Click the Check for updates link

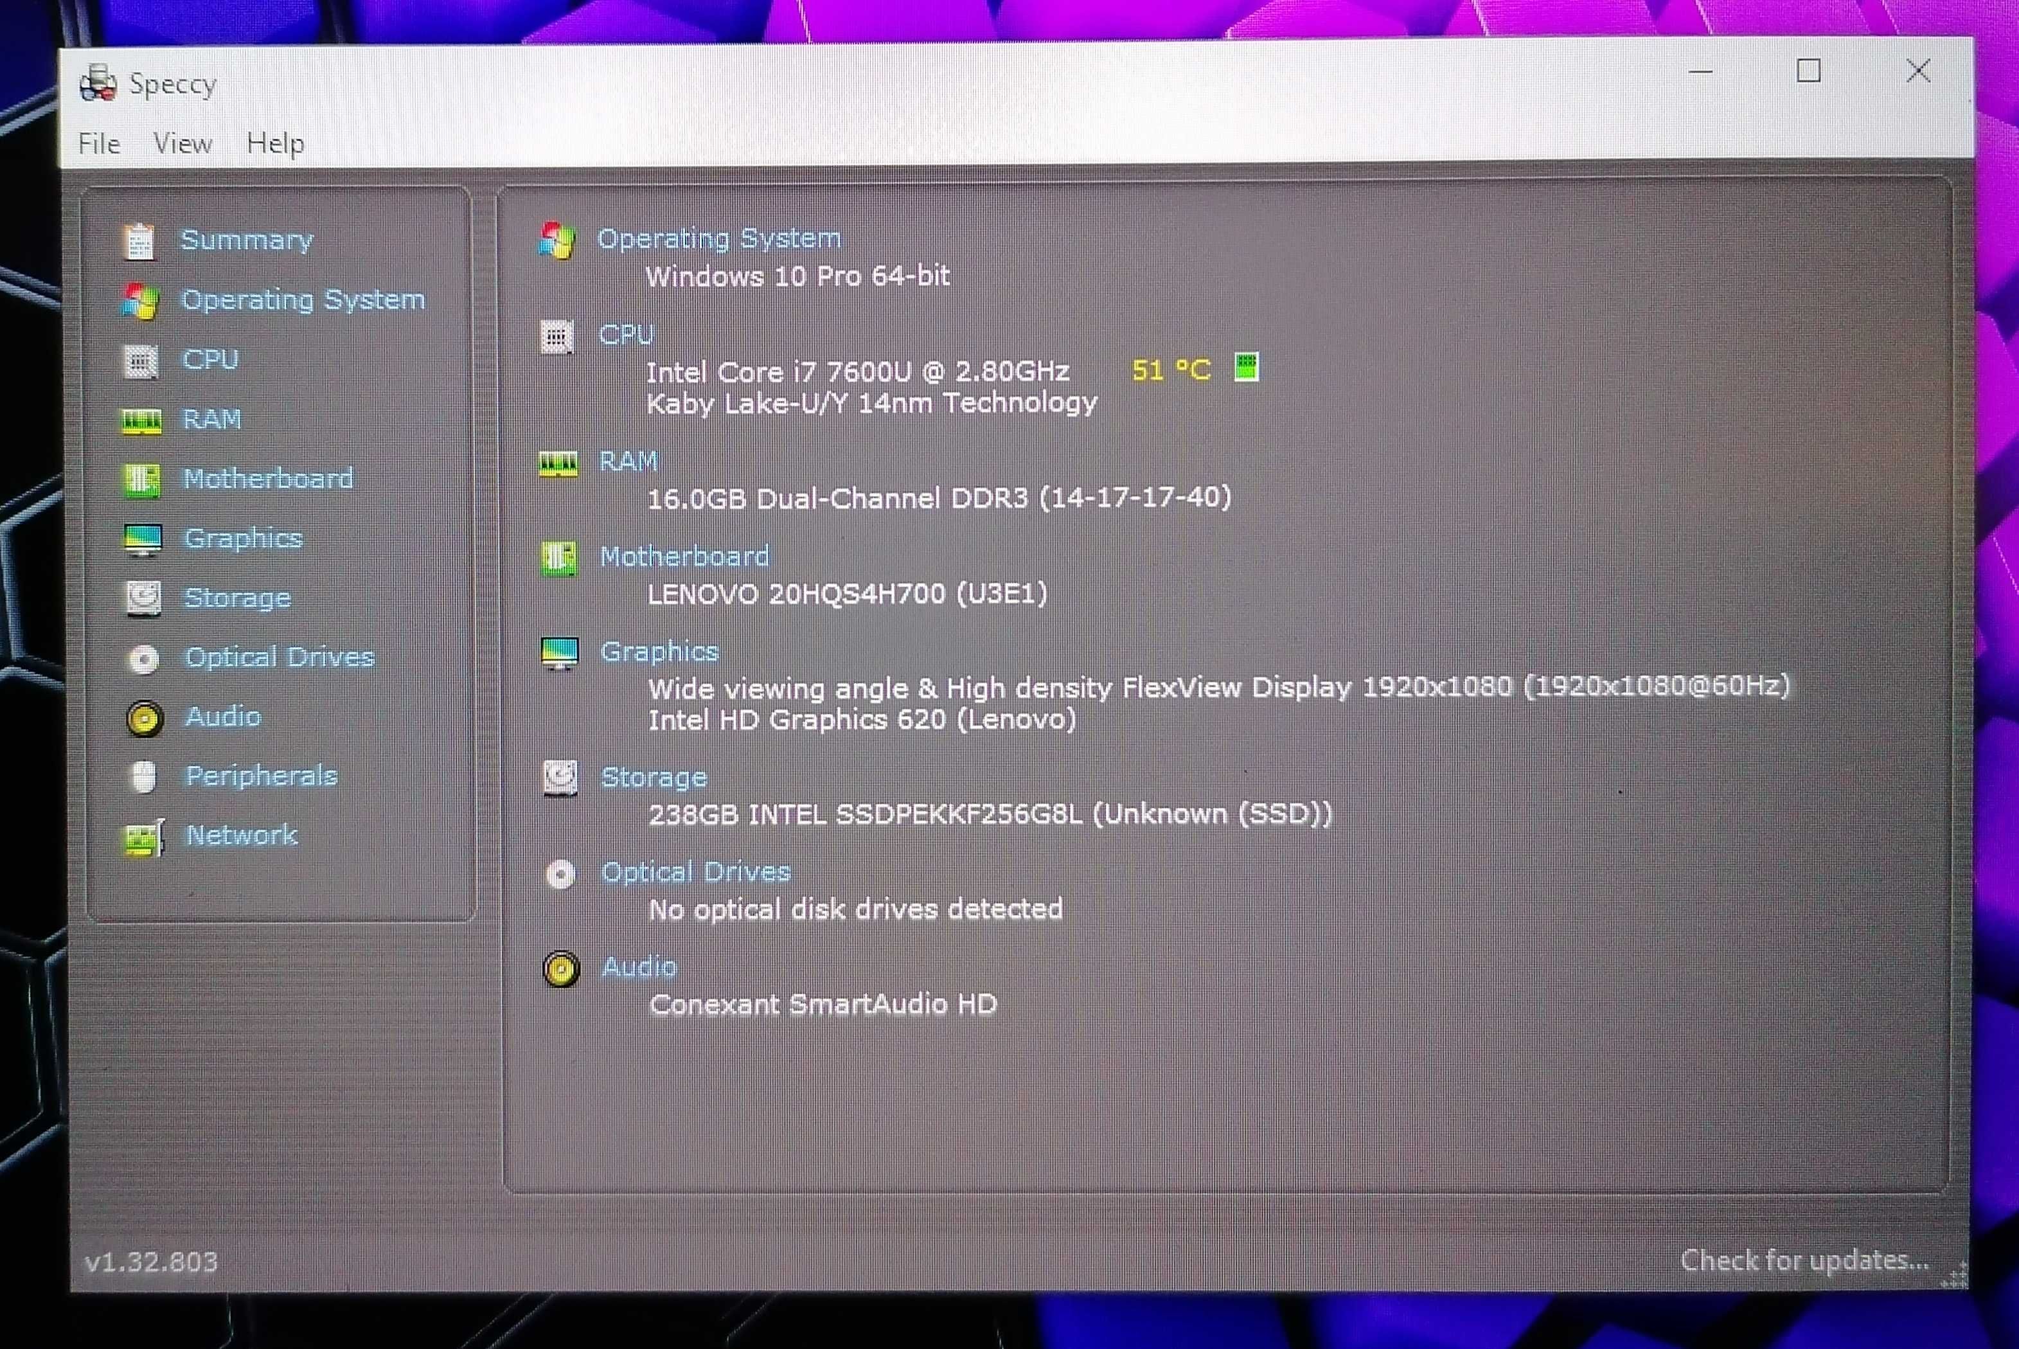(x=1805, y=1260)
